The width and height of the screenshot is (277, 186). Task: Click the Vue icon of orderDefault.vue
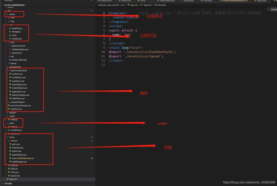[x=10, y=88]
